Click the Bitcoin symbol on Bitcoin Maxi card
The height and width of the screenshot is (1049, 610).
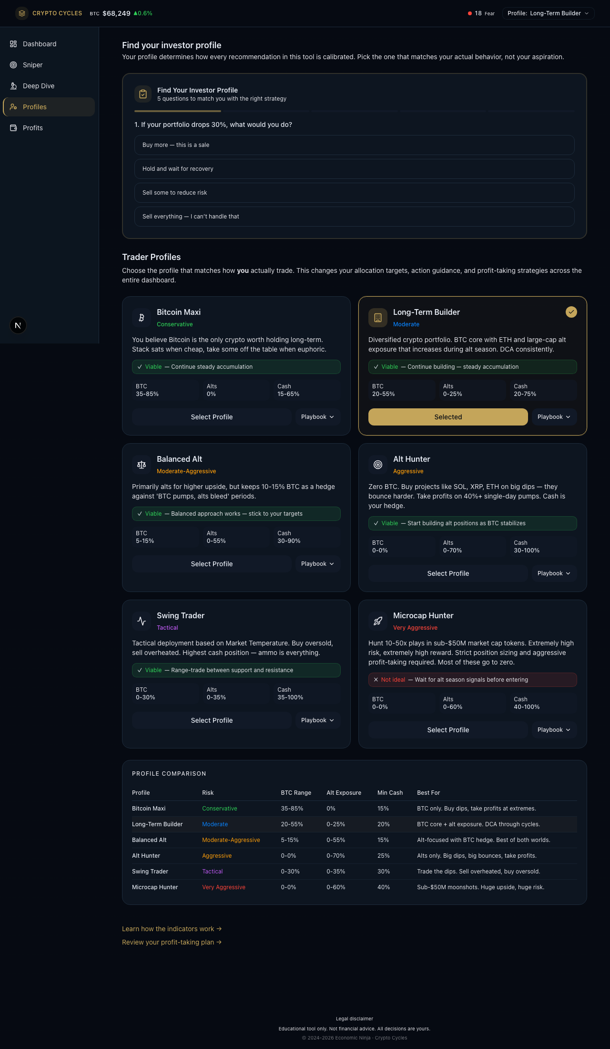coord(141,317)
